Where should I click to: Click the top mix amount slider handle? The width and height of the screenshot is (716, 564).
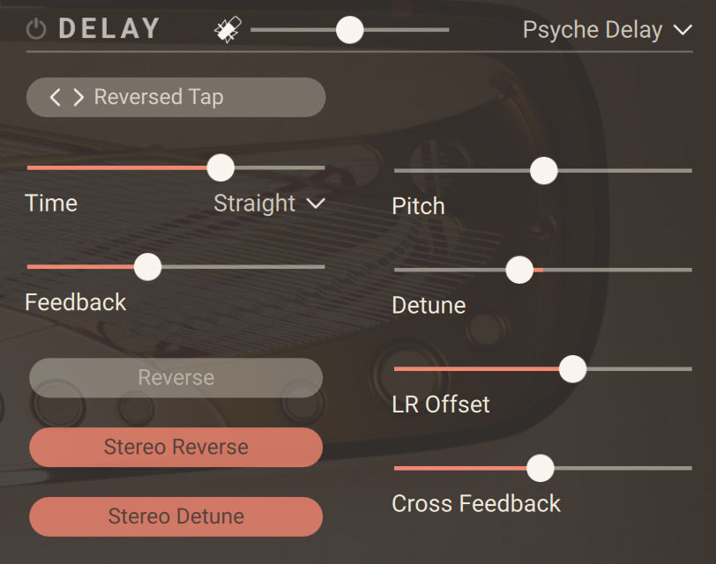pyautogui.click(x=350, y=30)
